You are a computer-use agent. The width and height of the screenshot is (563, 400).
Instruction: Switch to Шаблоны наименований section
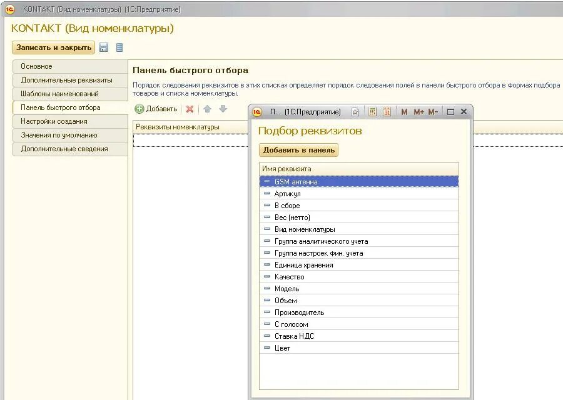point(69,94)
